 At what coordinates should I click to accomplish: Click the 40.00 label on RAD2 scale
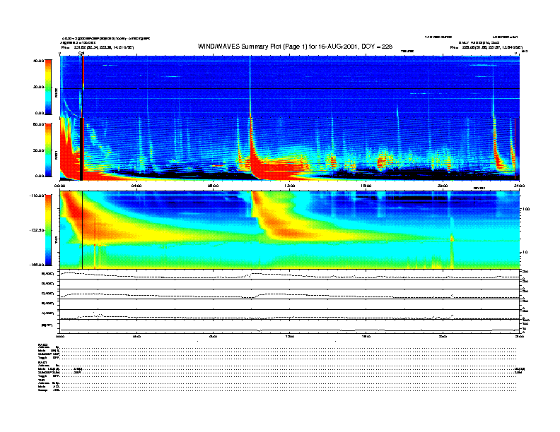[x=38, y=61]
